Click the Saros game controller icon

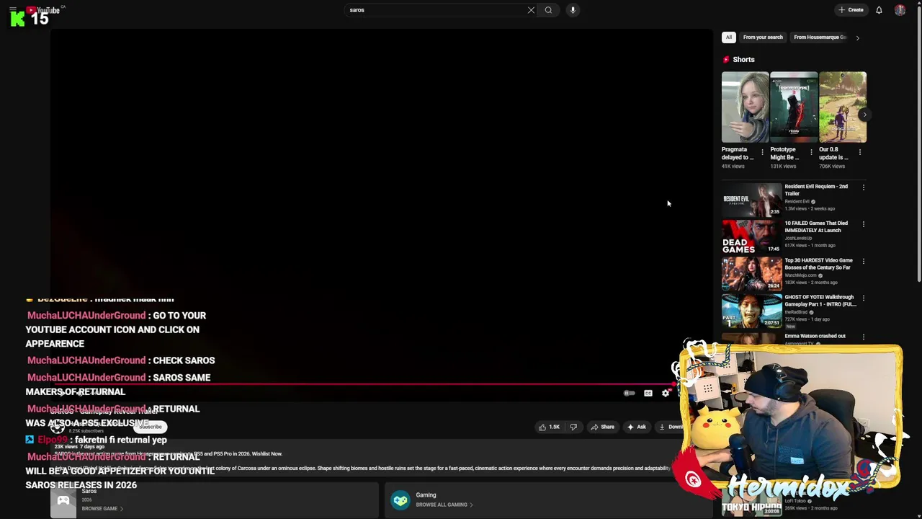click(63, 502)
